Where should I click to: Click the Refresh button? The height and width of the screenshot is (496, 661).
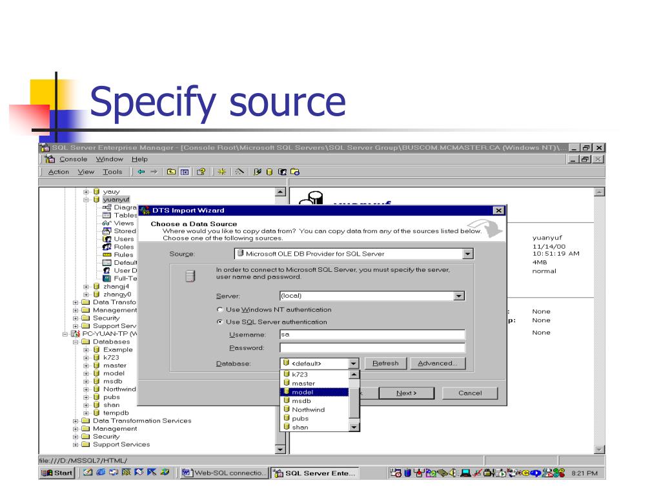point(386,363)
